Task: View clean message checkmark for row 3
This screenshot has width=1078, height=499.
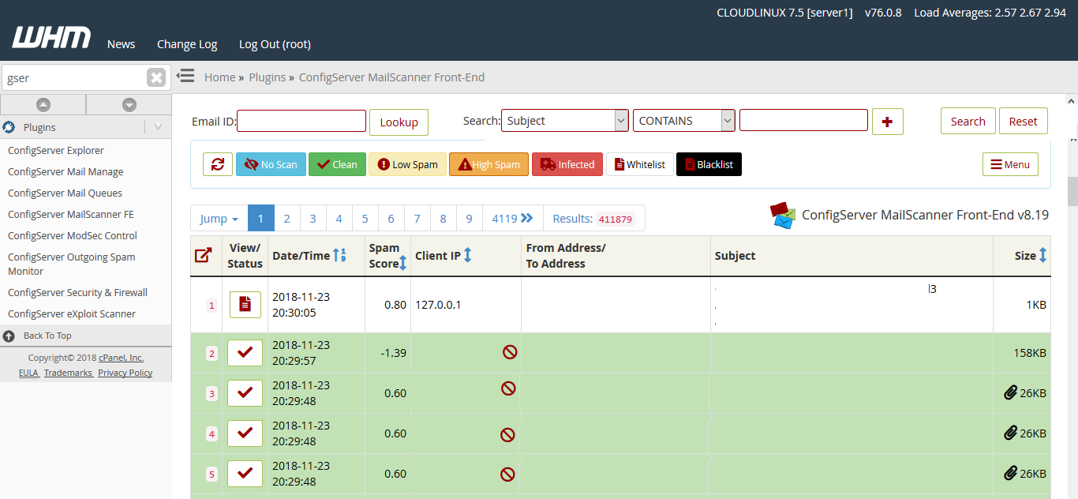Action: (245, 392)
